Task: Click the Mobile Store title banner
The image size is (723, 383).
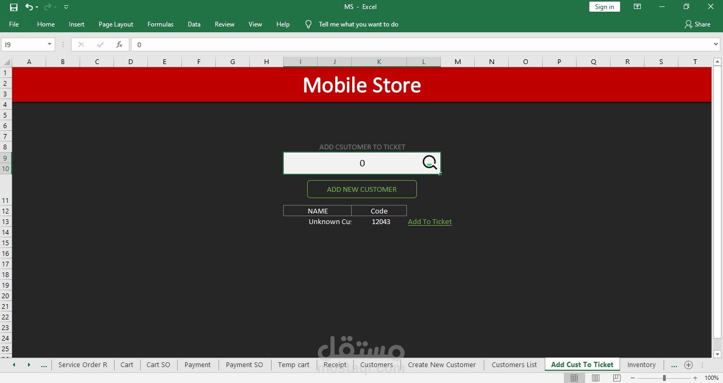Action: click(x=362, y=85)
